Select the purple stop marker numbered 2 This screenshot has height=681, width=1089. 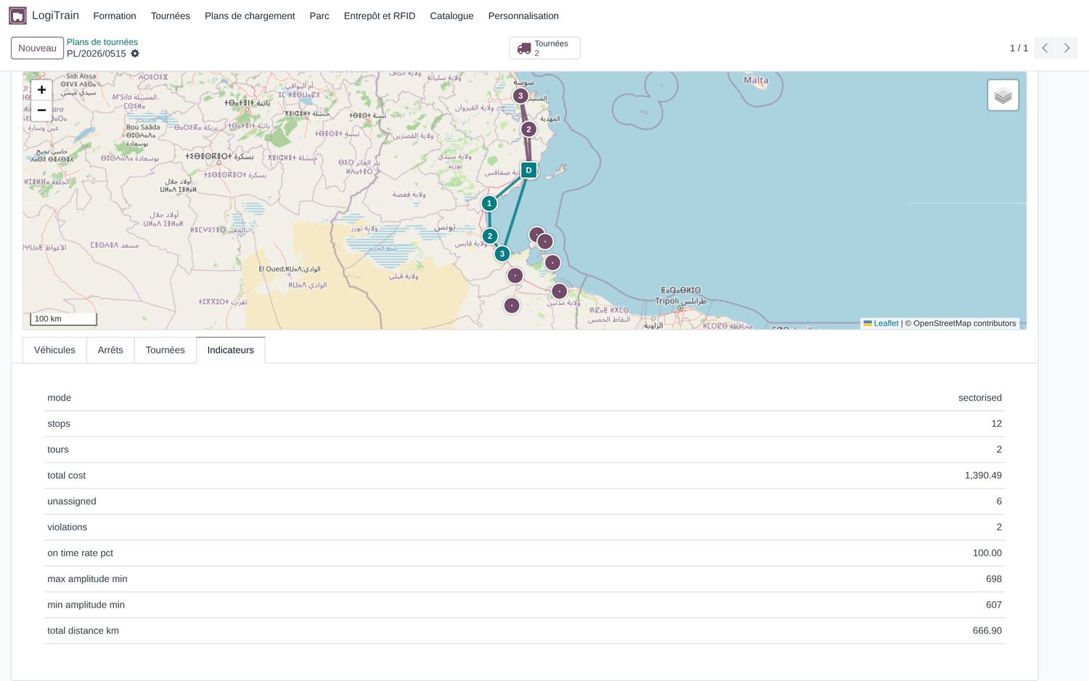(529, 129)
